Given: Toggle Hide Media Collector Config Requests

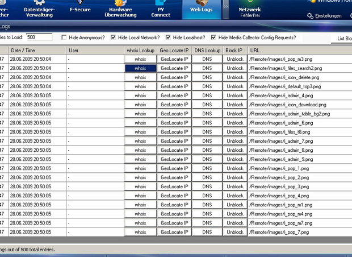Looking at the screenshot, I should pyautogui.click(x=213, y=38).
